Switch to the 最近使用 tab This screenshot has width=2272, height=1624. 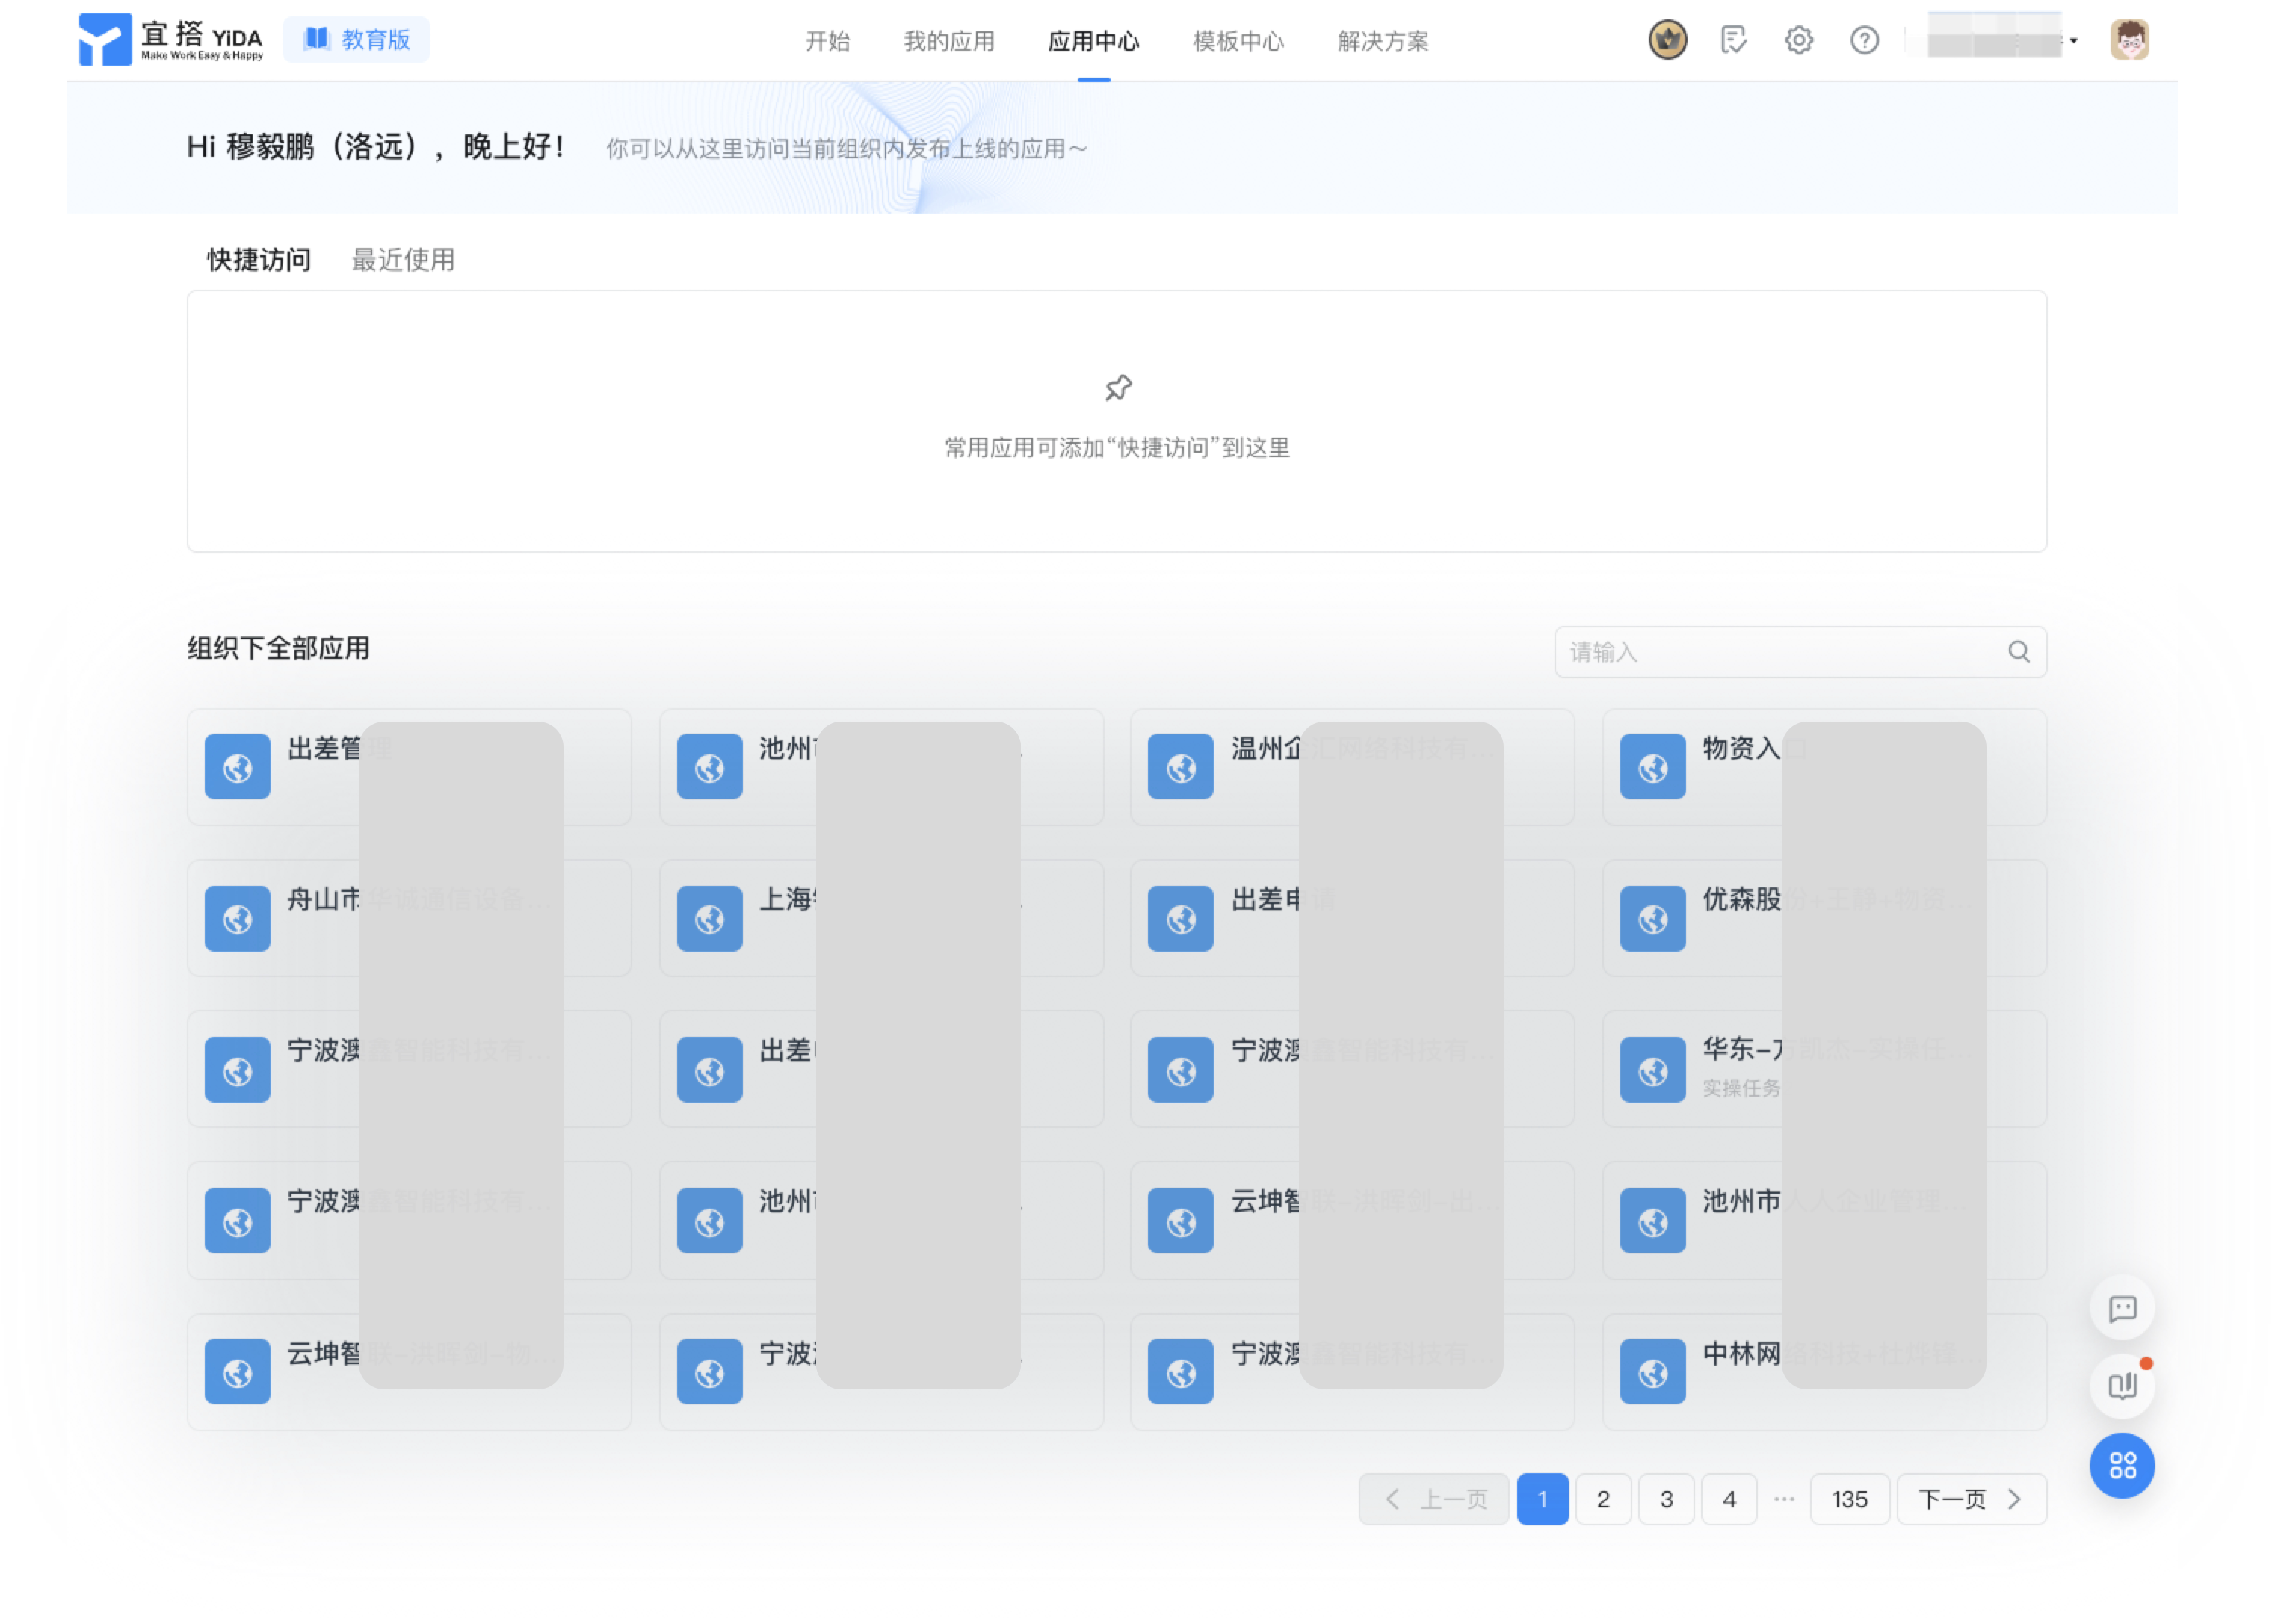tap(403, 260)
